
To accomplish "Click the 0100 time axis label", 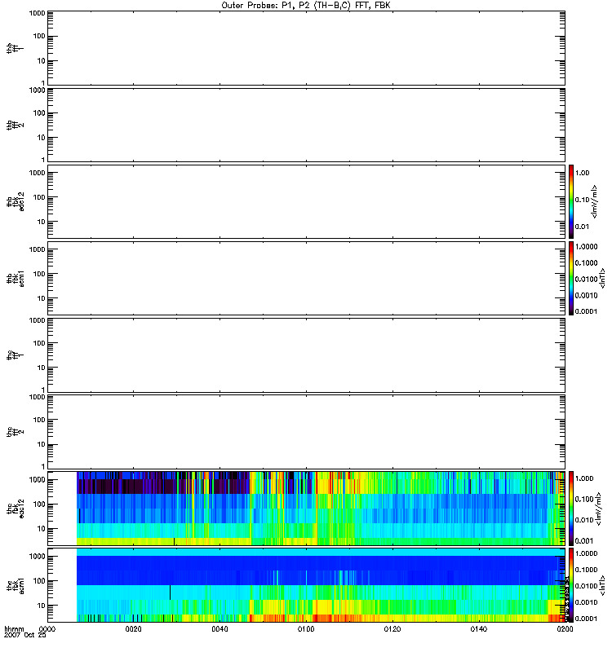I will pyautogui.click(x=306, y=628).
